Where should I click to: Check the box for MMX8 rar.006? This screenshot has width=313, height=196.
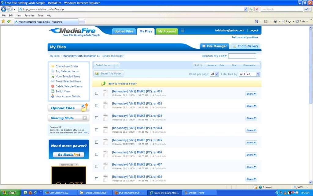click(x=97, y=154)
